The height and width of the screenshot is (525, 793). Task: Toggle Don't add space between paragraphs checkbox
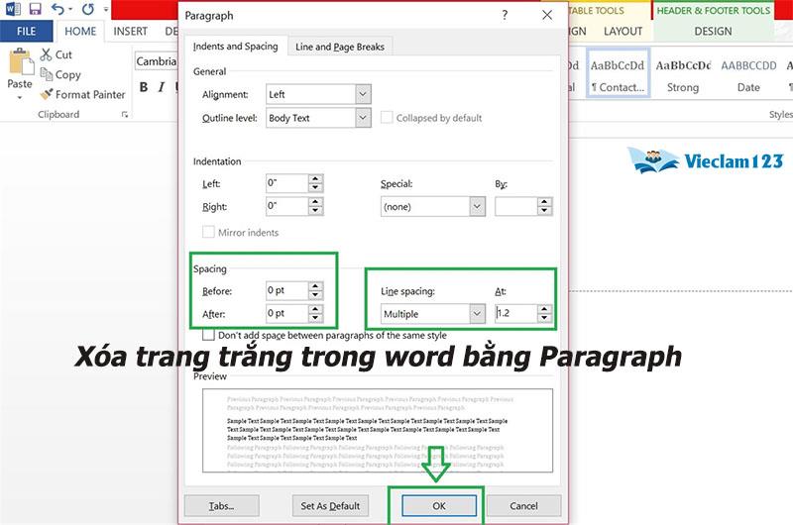[x=208, y=335]
